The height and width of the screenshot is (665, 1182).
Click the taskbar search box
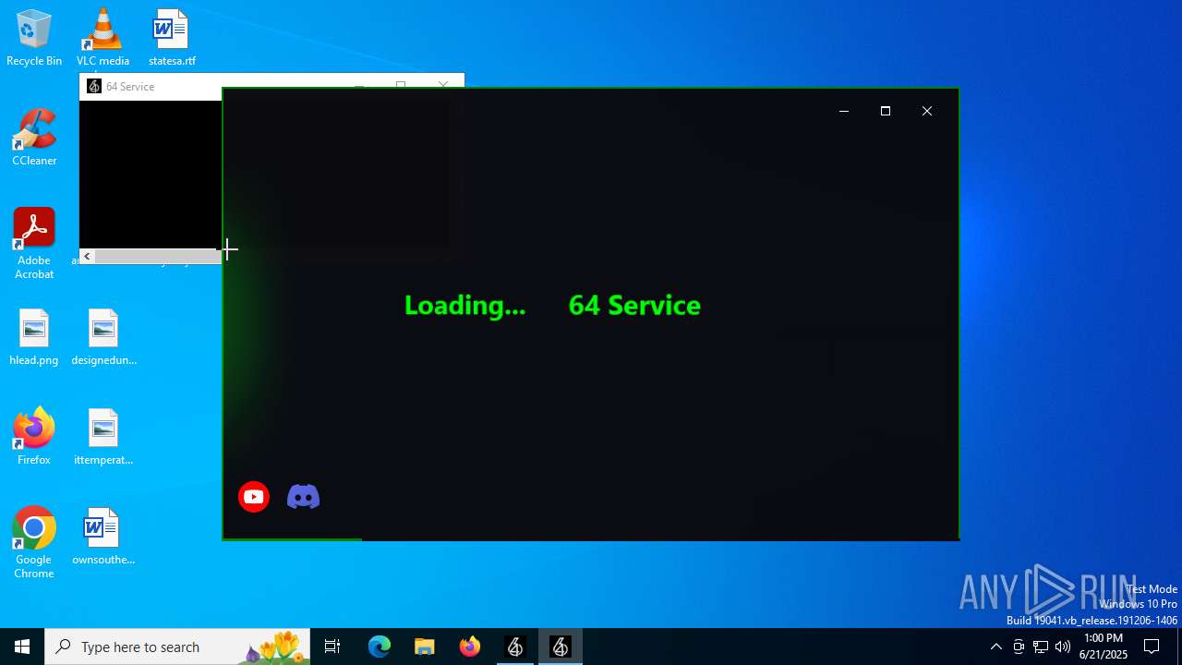click(177, 647)
